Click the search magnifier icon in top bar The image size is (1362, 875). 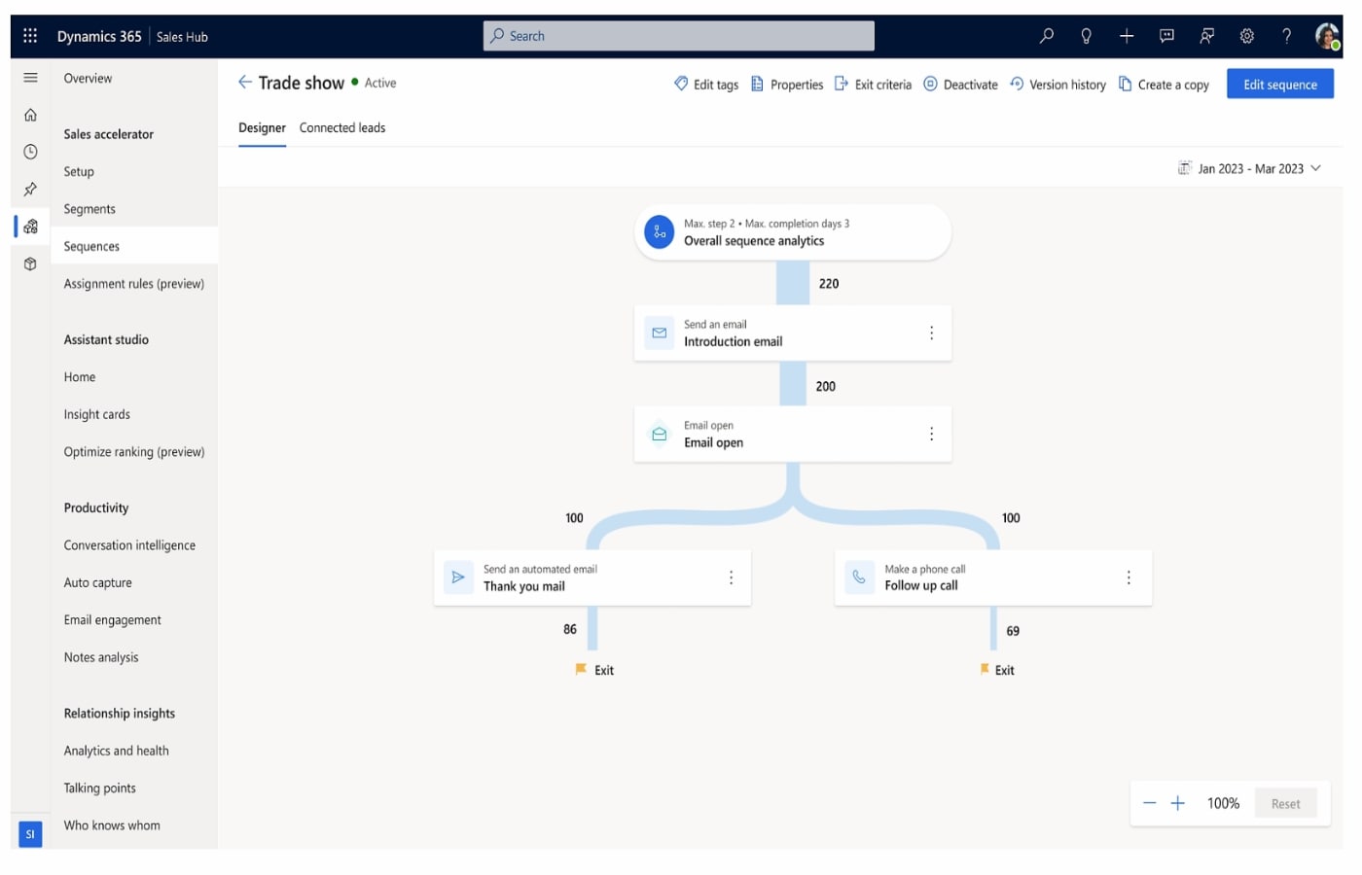point(1046,36)
